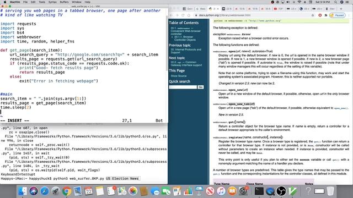This screenshot has width=353, height=198.
Task: Reload the Python docs page in Chrome
Action: point(183,15)
